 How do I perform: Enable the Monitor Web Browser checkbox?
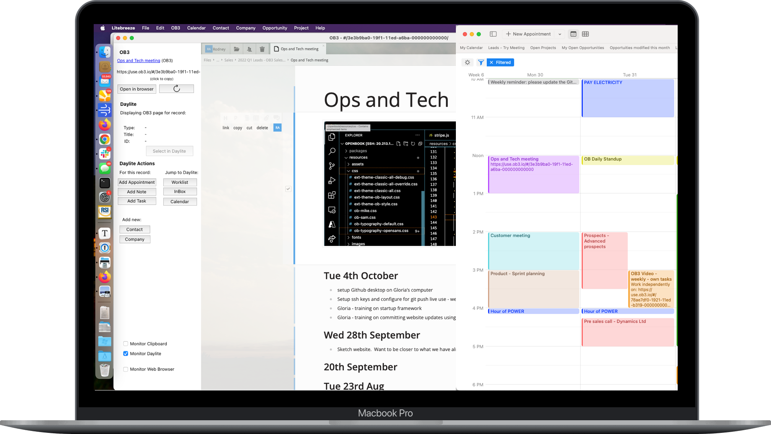coord(125,369)
